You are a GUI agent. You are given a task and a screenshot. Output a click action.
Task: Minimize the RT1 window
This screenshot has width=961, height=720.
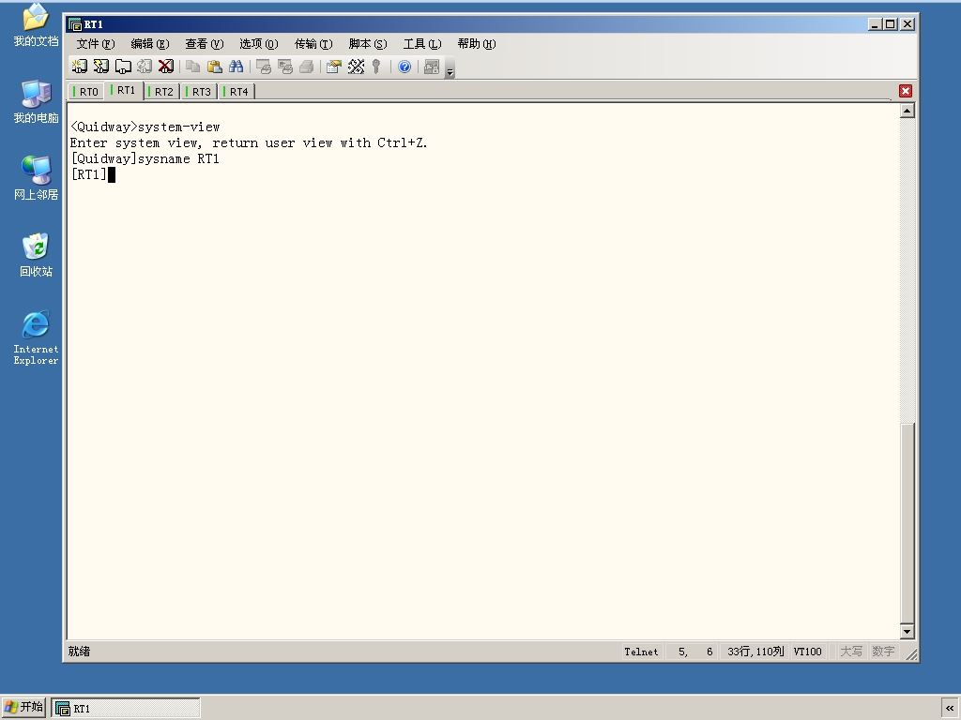coord(875,23)
